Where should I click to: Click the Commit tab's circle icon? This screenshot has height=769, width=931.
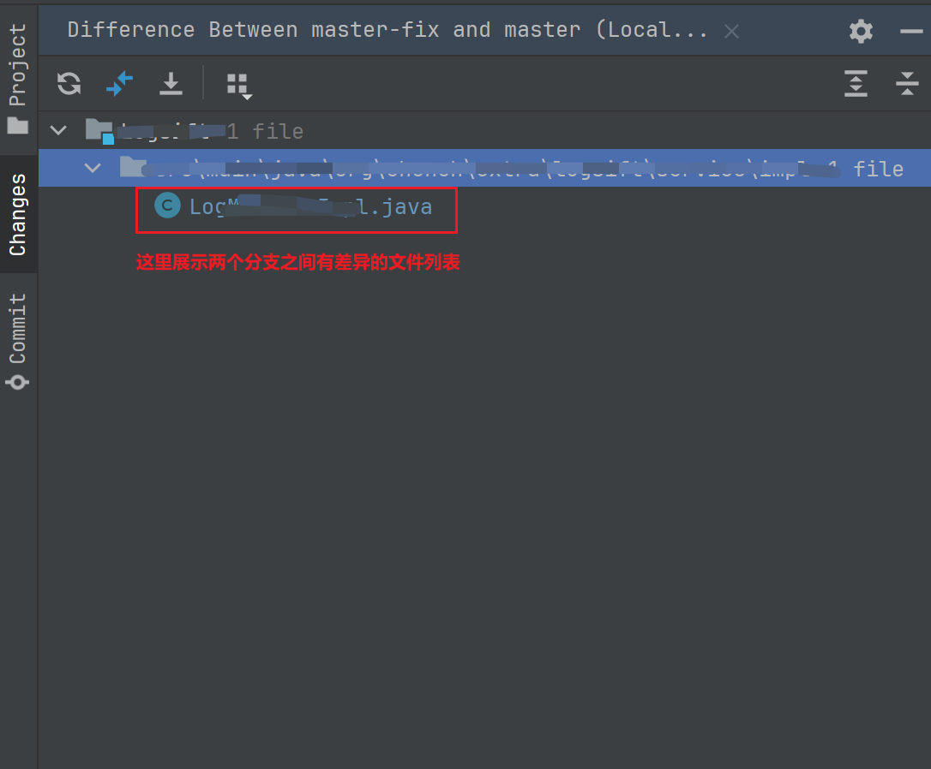(x=17, y=382)
